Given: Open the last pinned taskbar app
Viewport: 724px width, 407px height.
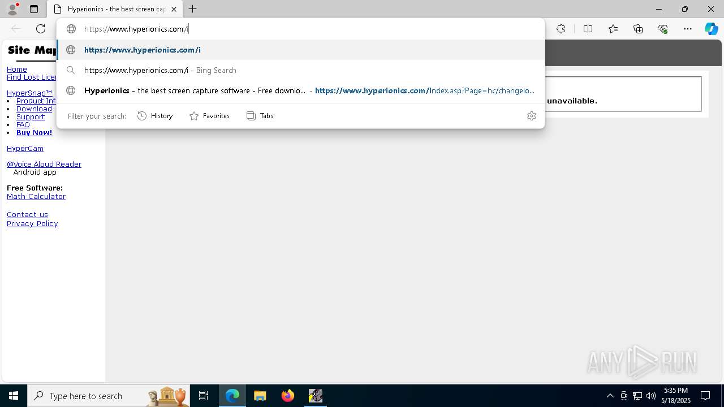Looking at the screenshot, I should 316,396.
